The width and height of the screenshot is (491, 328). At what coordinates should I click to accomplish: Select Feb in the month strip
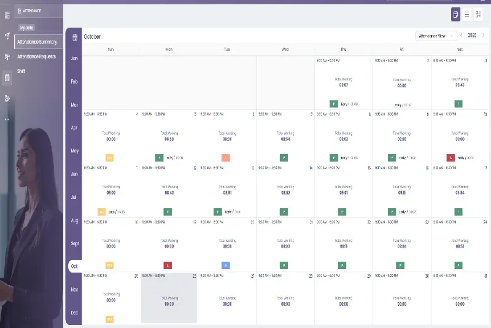point(74,82)
